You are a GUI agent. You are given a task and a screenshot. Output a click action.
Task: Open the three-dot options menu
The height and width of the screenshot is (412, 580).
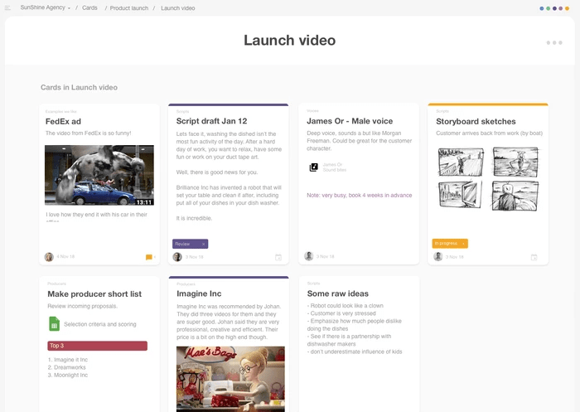(x=554, y=42)
